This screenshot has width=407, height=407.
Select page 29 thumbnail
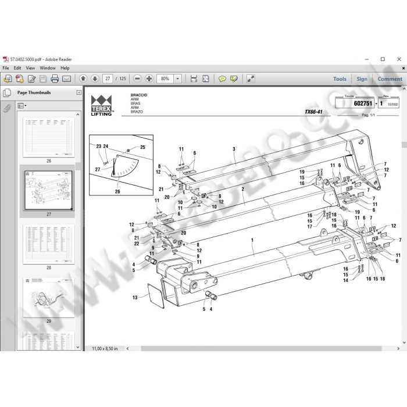(49, 298)
